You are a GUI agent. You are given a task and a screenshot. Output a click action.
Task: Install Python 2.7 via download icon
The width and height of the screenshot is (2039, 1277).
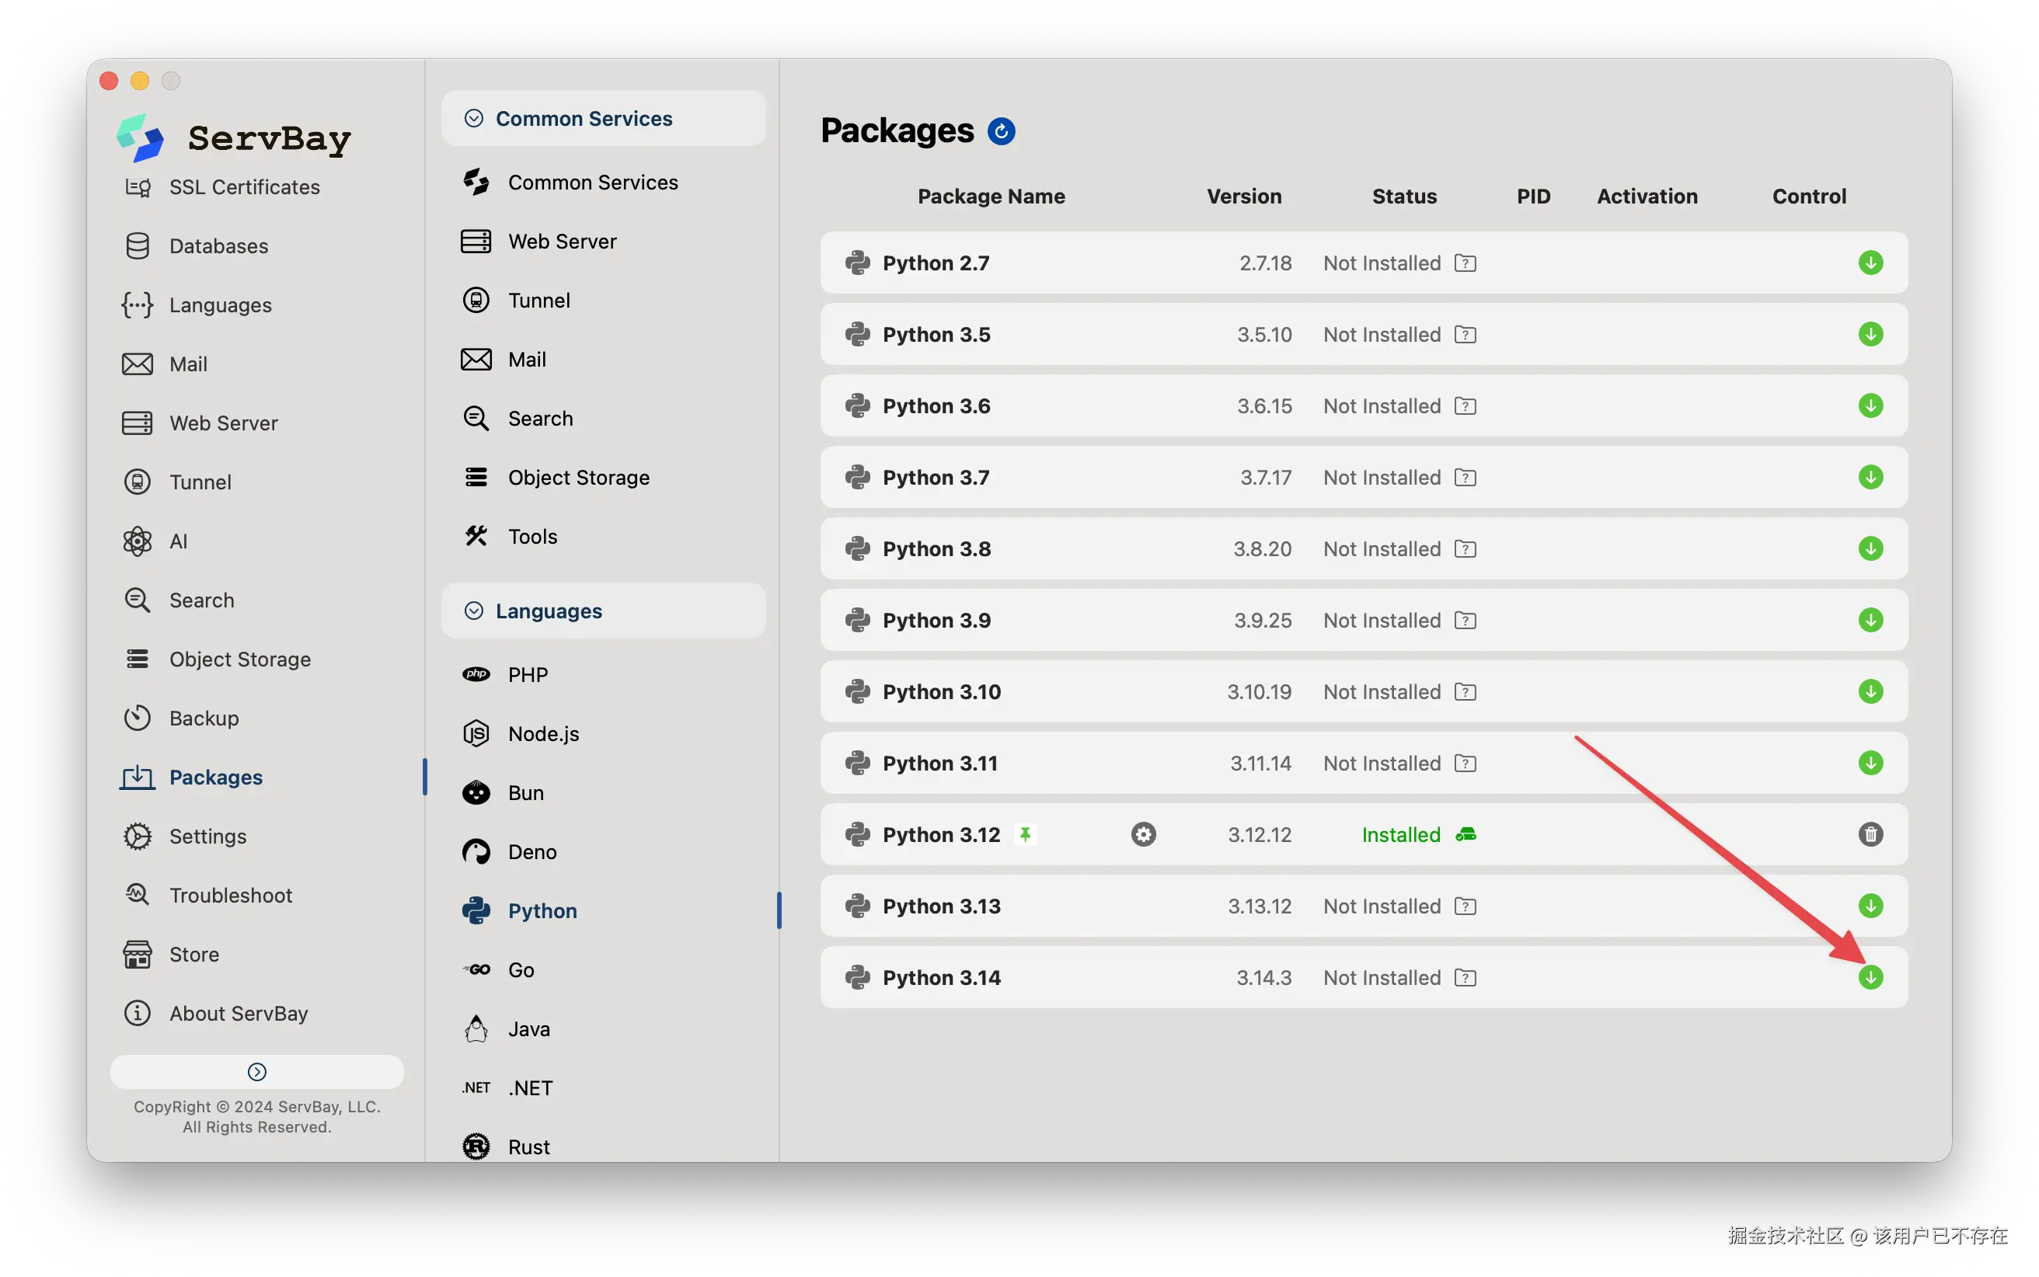click(x=1870, y=263)
